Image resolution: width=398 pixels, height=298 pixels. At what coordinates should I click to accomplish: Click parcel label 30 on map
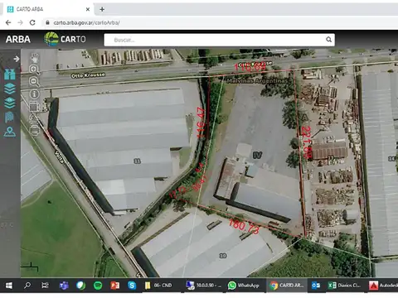click(x=223, y=256)
